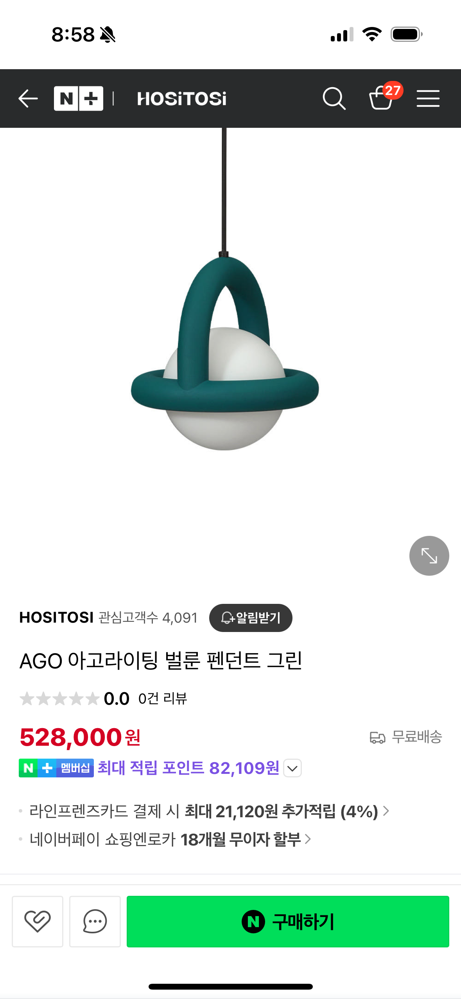Open Naver Plus store logo
The height and width of the screenshot is (999, 461).
click(79, 98)
